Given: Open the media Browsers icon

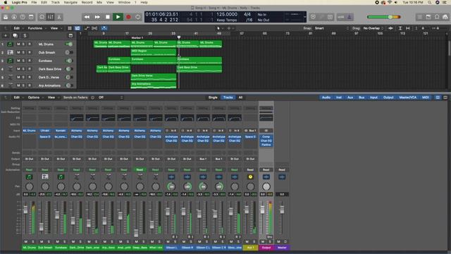Looking at the screenshot, I should point(445,17).
